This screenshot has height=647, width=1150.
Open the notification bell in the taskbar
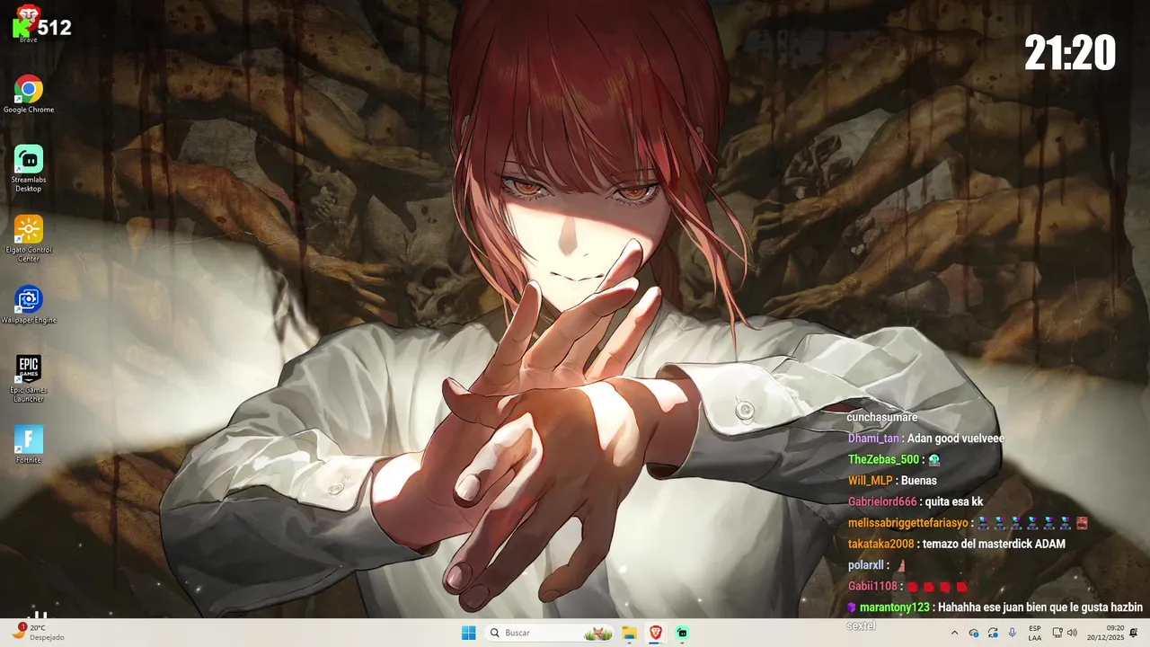[x=1135, y=634]
